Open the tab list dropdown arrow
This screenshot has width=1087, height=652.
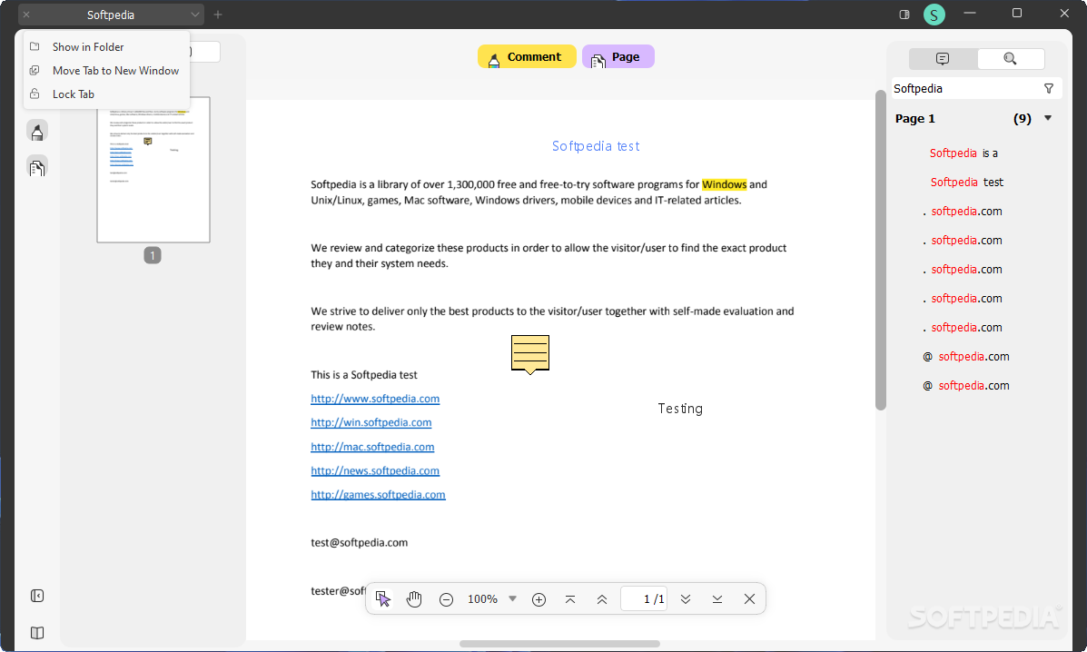(x=195, y=15)
